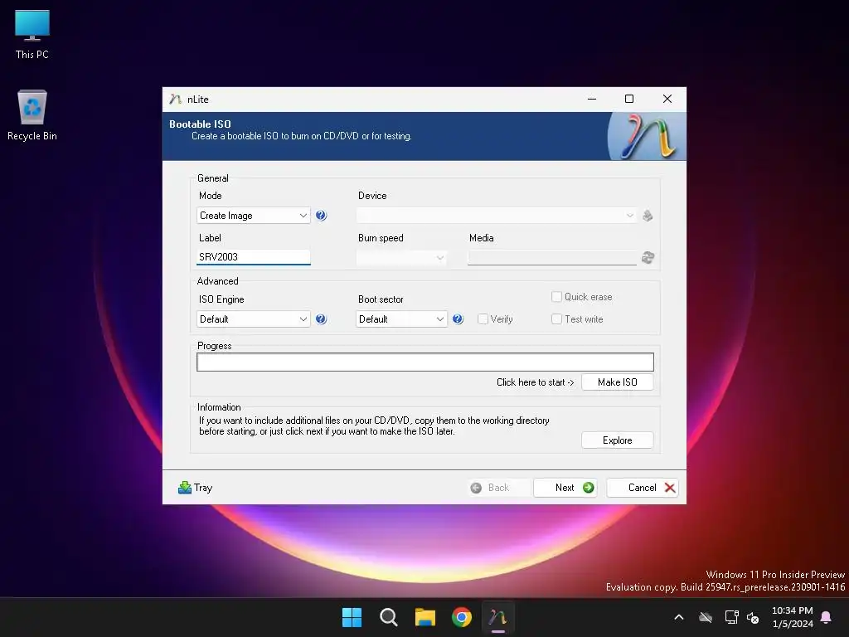
Task: Click the muted volume tray icon
Action: click(x=753, y=617)
